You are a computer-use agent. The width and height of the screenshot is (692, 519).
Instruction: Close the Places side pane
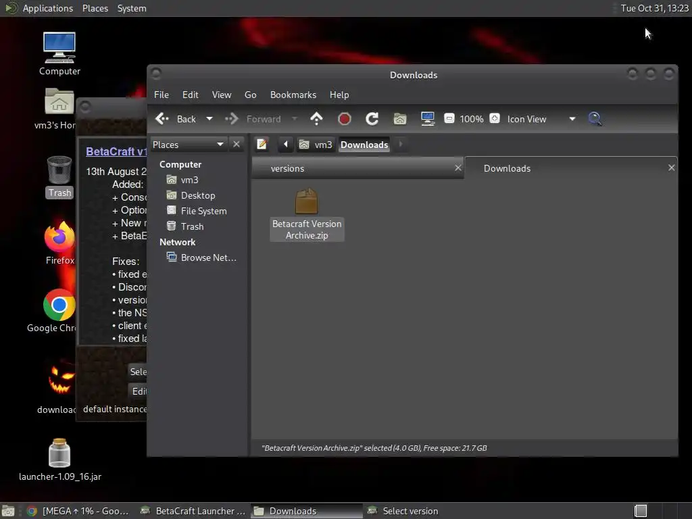[x=237, y=145]
